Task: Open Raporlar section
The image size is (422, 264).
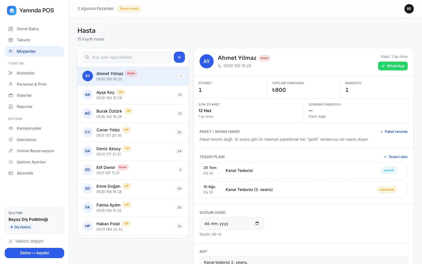Action: [34, 106]
